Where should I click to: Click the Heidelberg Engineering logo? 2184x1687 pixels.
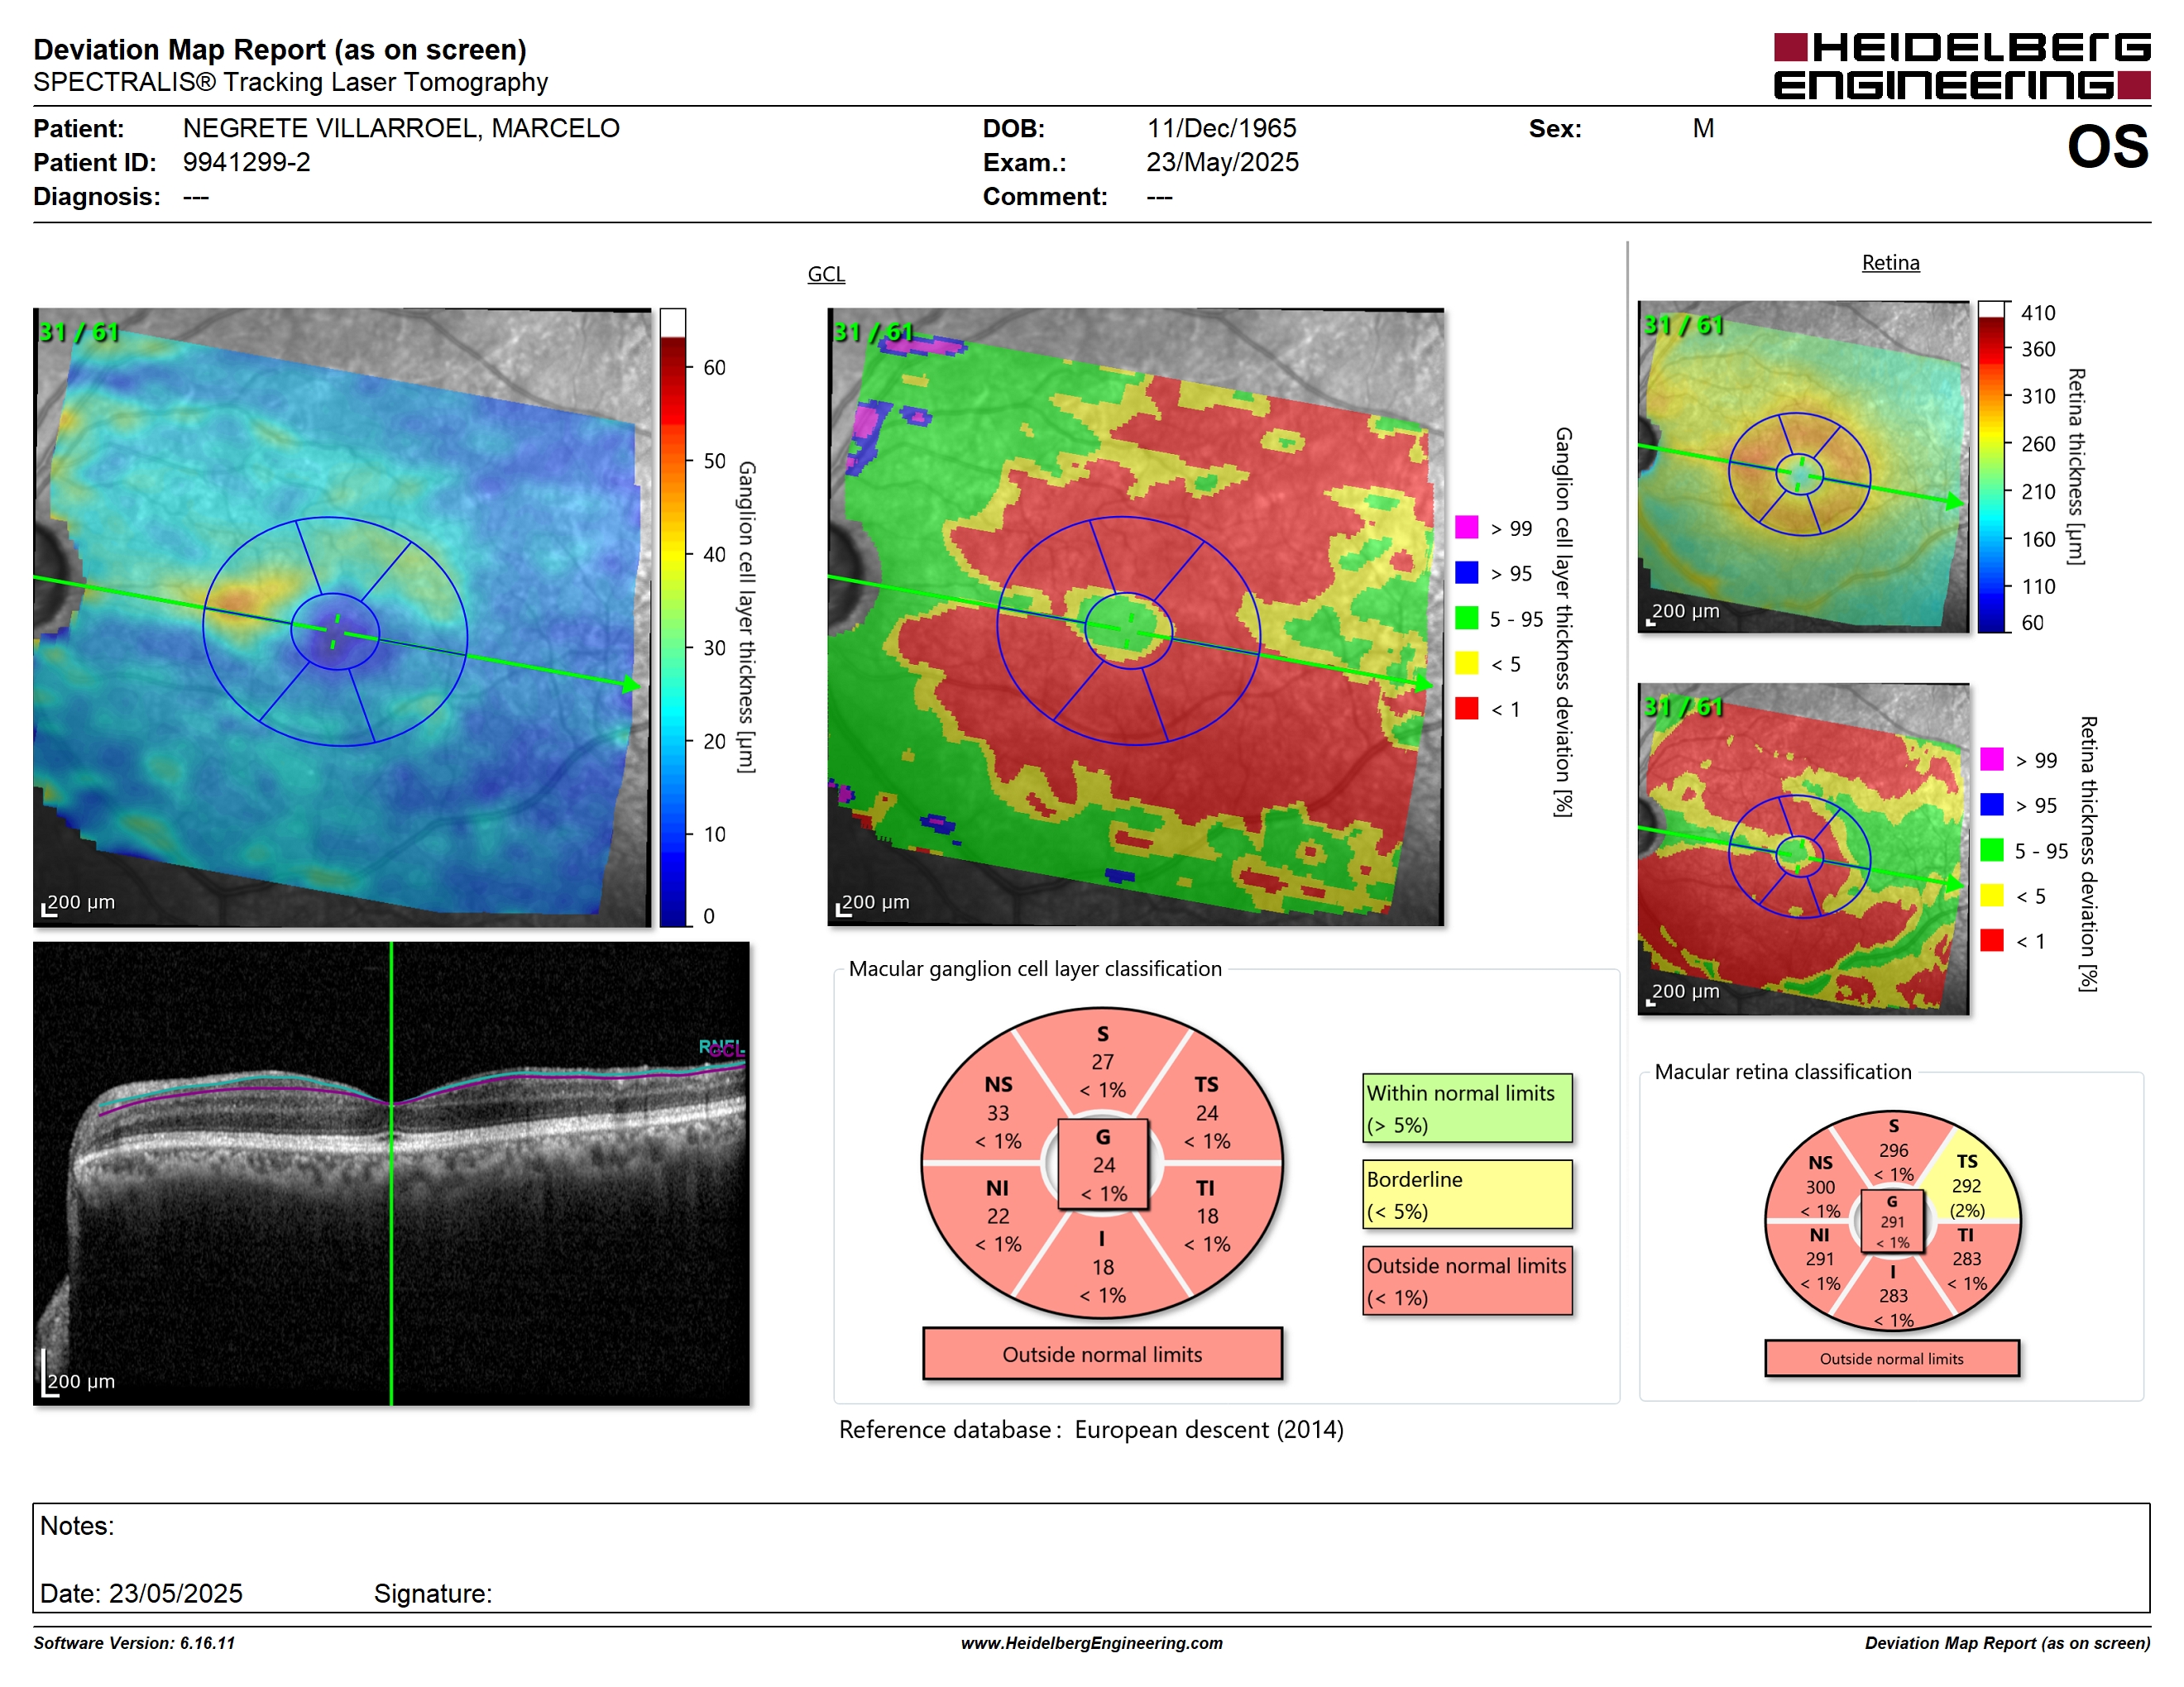(1961, 66)
